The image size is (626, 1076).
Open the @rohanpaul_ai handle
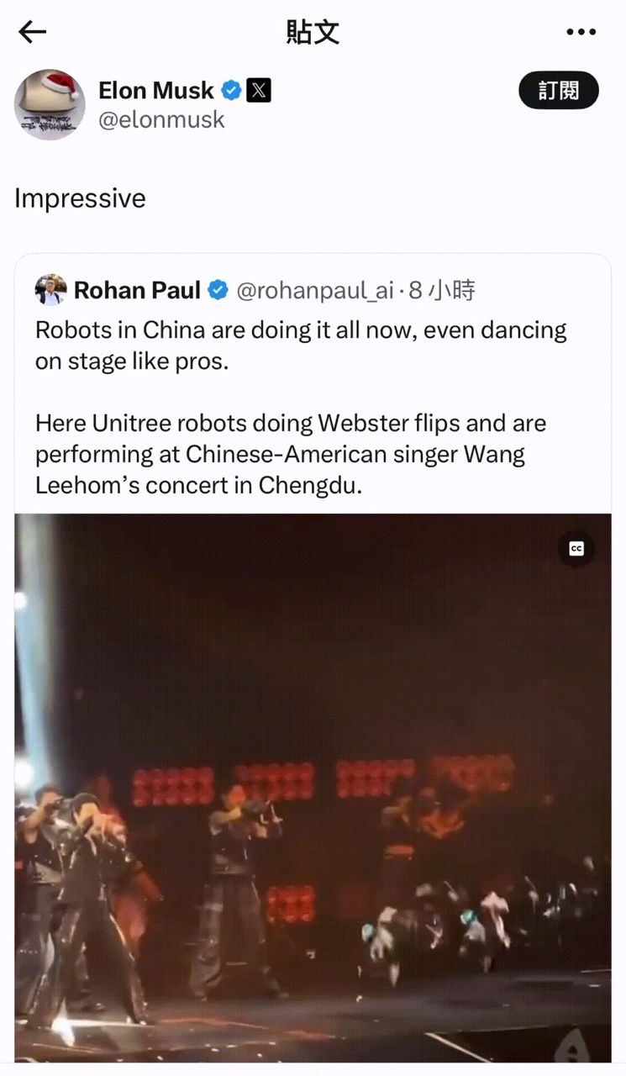click(x=314, y=291)
